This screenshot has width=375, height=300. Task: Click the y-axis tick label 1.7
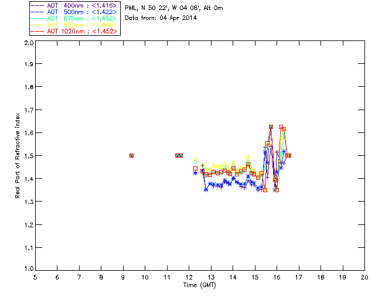[29, 110]
